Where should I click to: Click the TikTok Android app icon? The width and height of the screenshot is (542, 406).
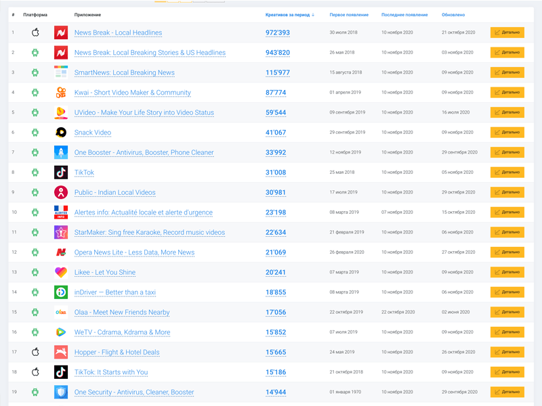point(61,173)
